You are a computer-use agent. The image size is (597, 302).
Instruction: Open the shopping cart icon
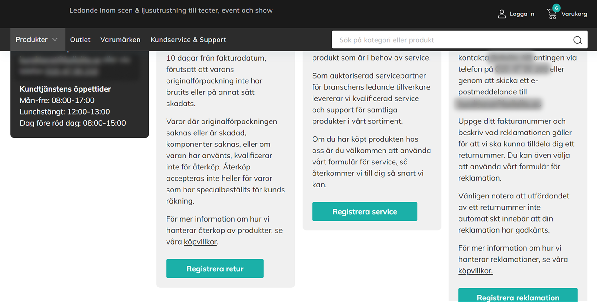552,14
